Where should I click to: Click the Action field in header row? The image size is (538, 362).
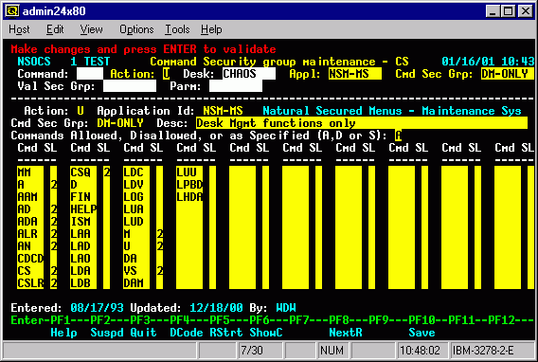(166, 74)
